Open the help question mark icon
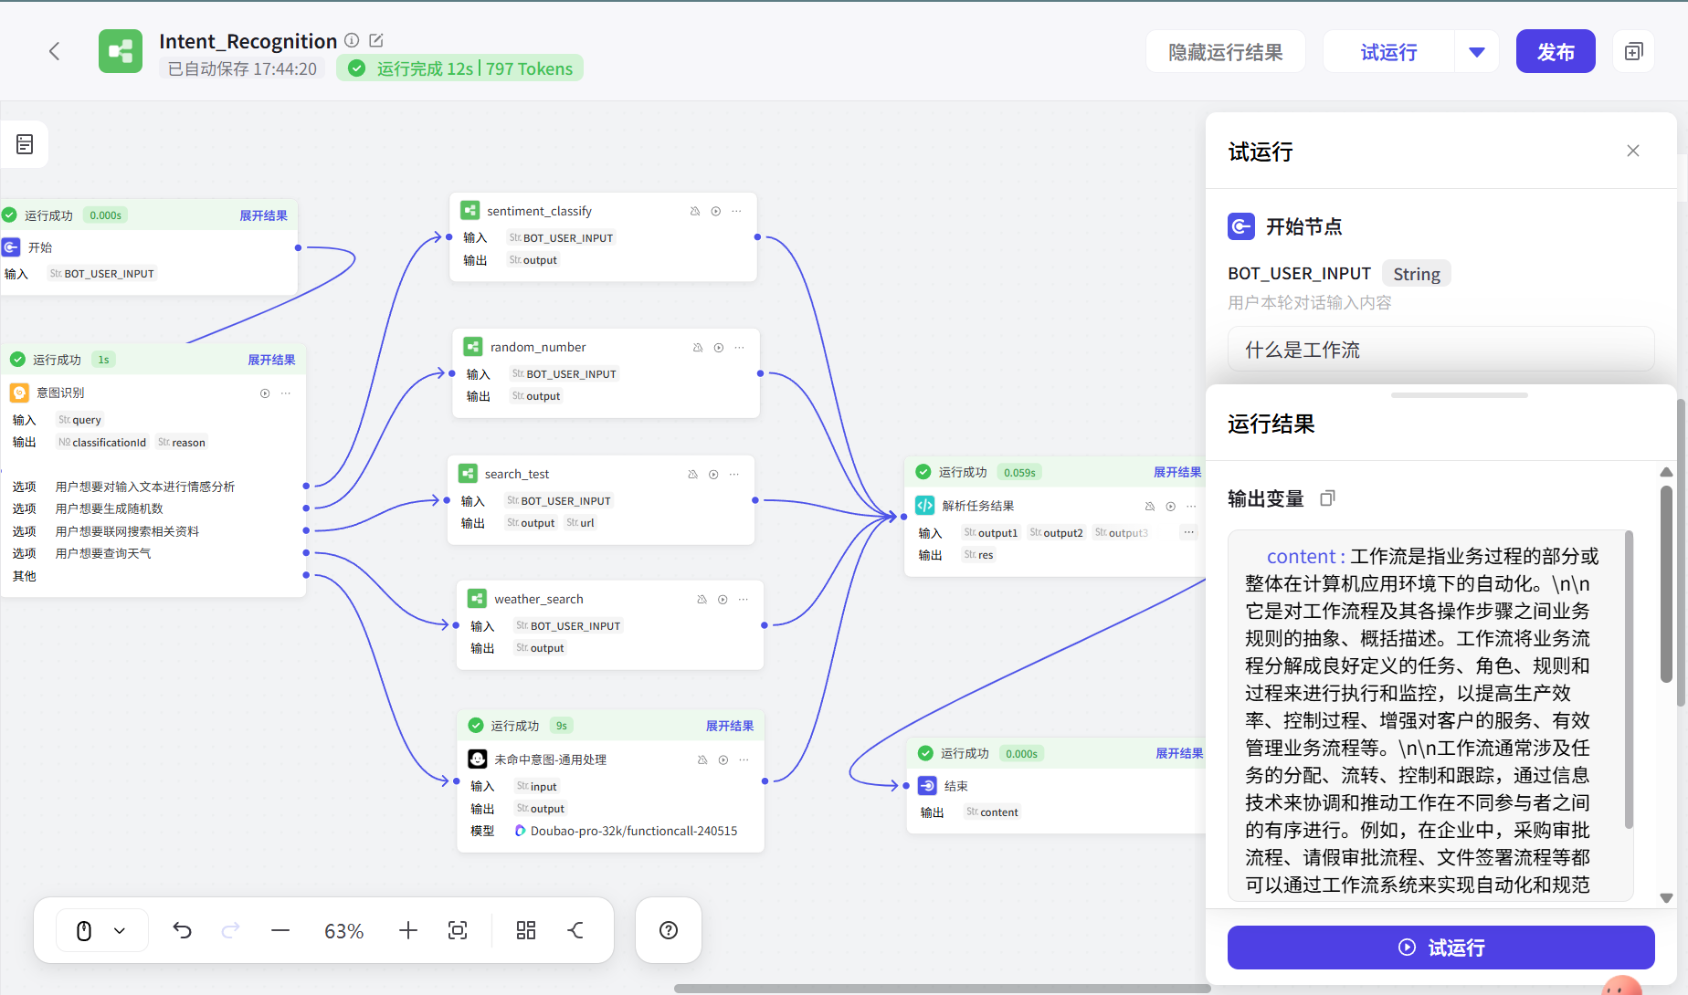1688x995 pixels. 669,930
